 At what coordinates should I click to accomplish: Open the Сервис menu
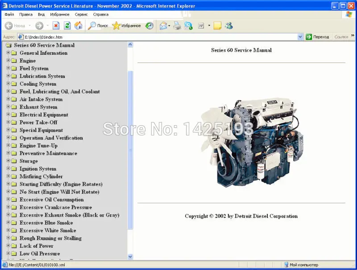[x=81, y=14]
